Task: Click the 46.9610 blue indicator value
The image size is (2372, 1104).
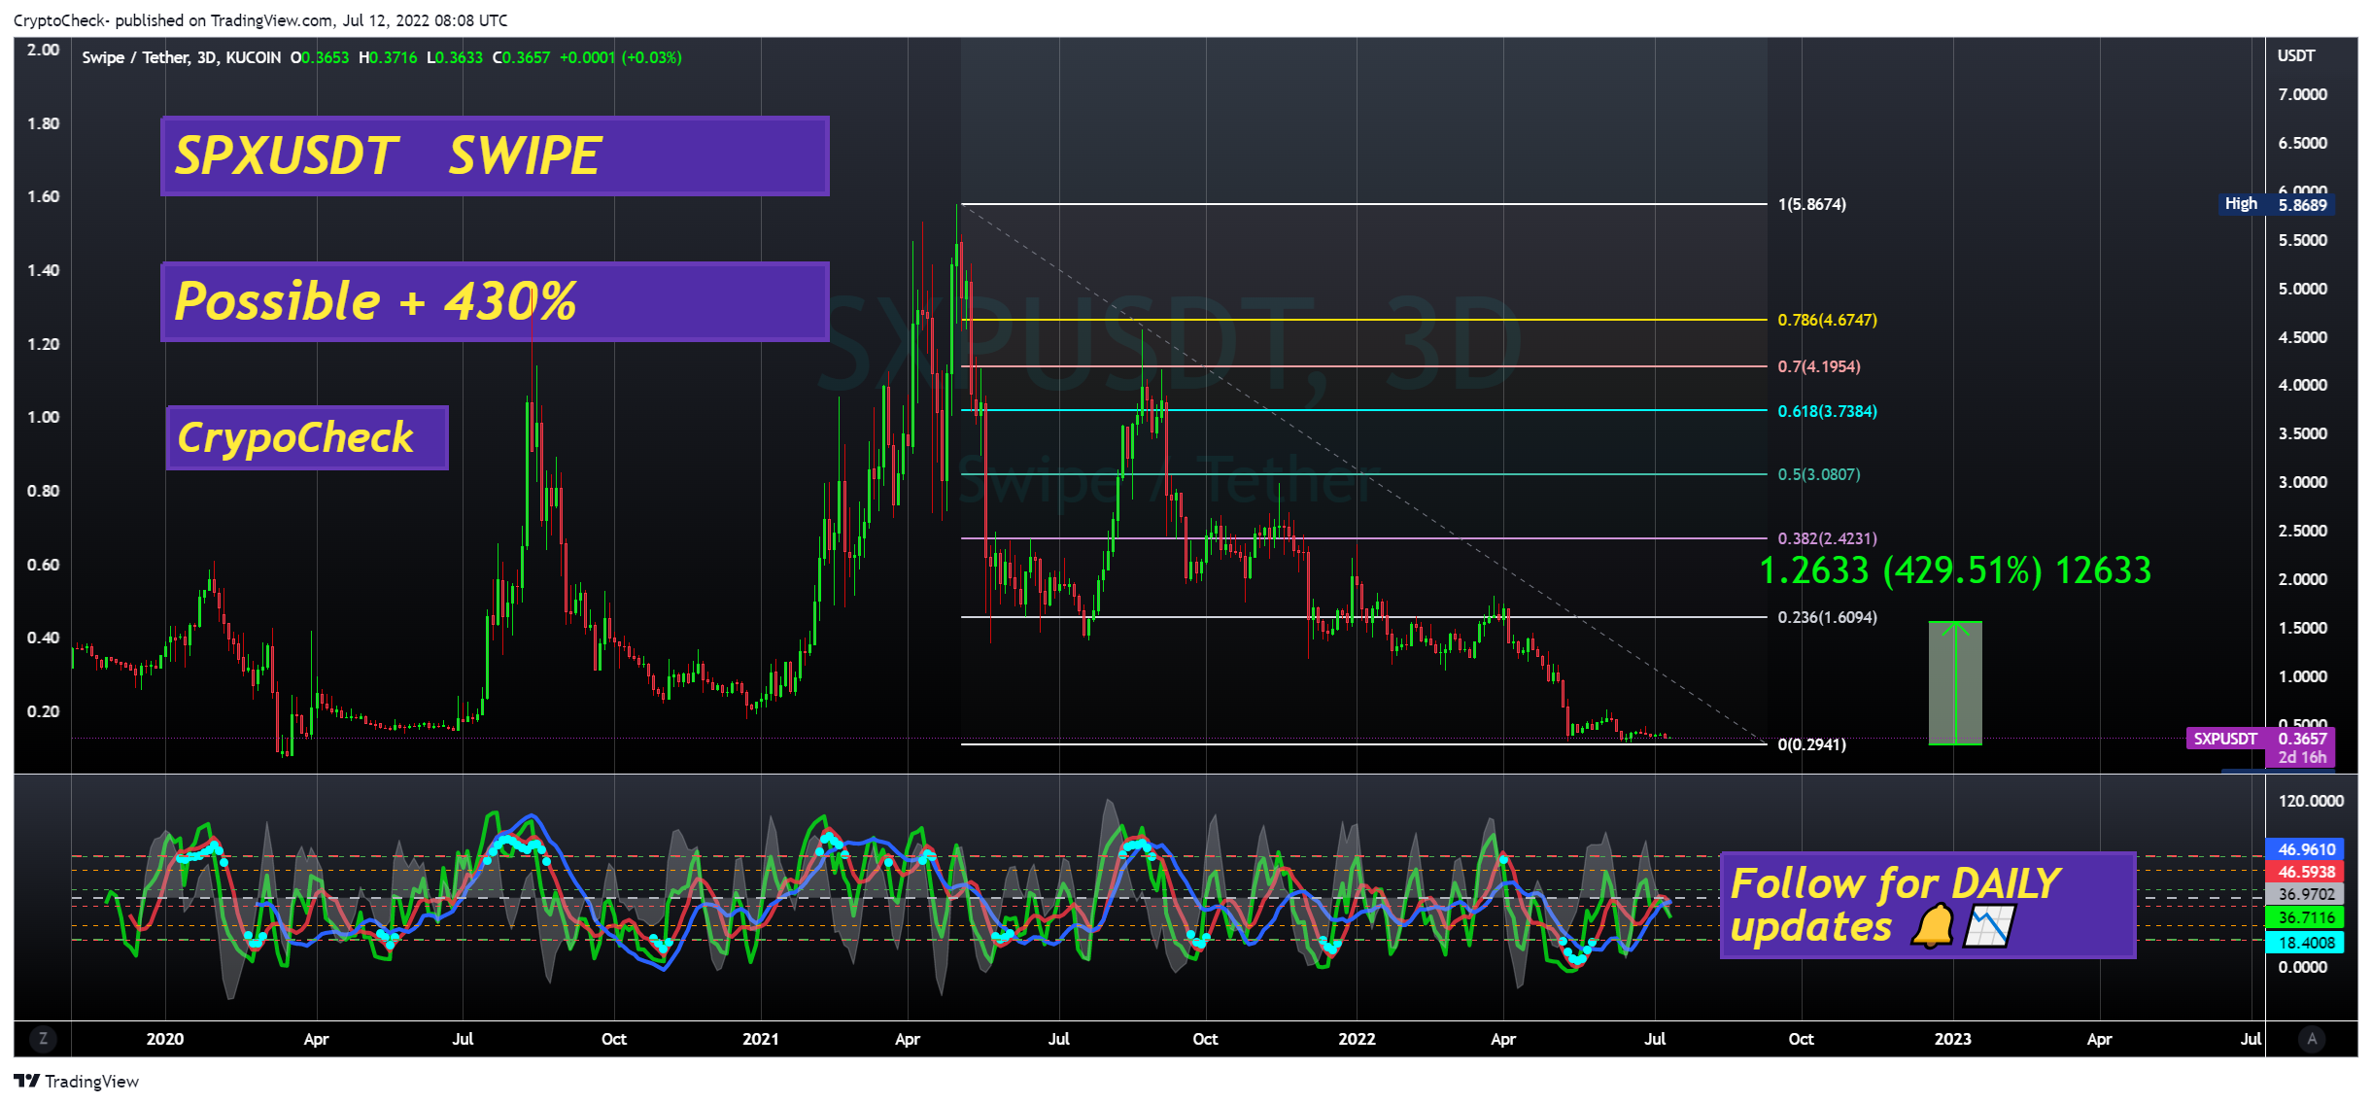Action: point(2305,849)
